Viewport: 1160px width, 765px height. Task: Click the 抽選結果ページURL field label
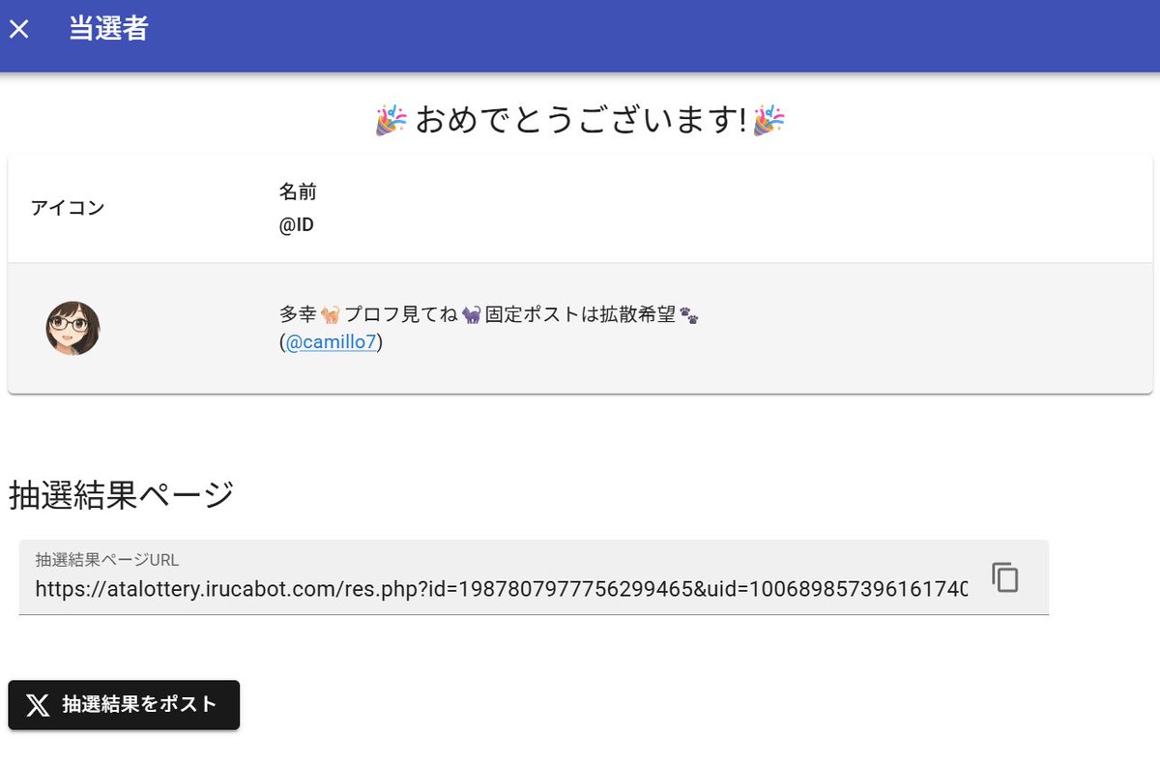107,559
